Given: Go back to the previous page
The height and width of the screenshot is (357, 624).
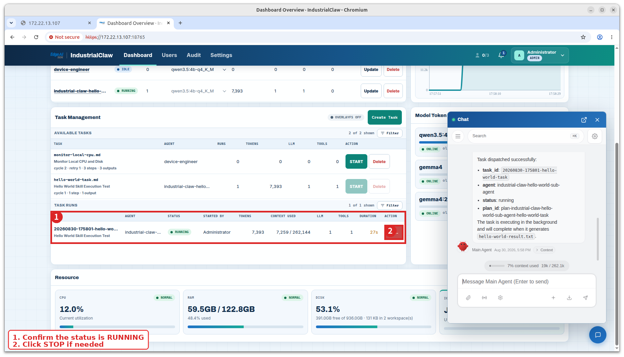Looking at the screenshot, I should pyautogui.click(x=12, y=37).
